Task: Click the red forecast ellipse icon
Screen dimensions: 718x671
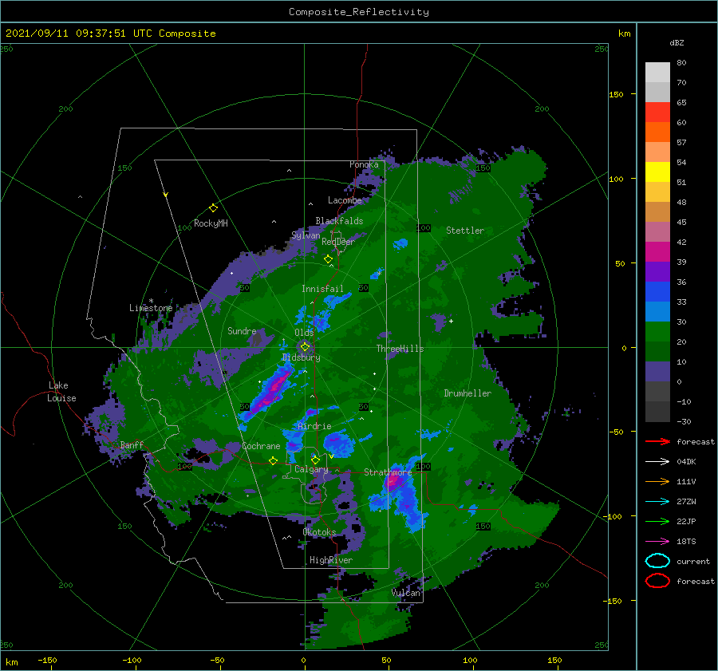Action: pos(657,581)
